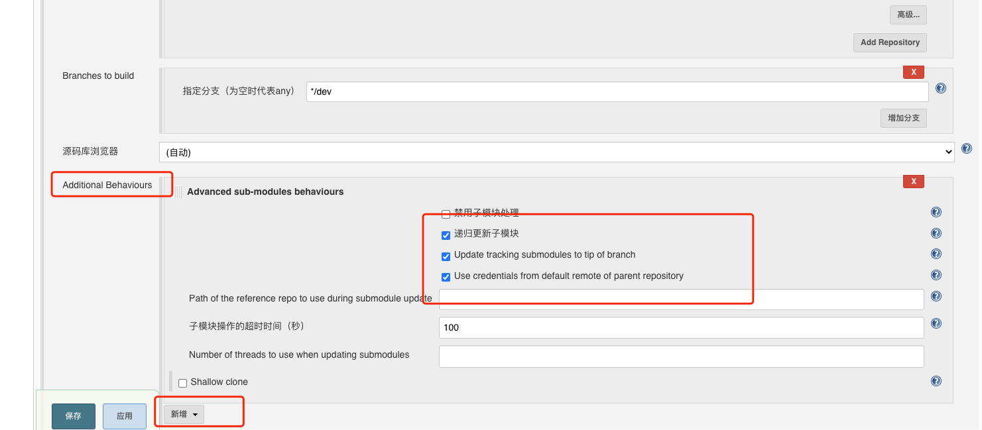Open help for the branch specifier field
The height and width of the screenshot is (430, 982).
tap(940, 88)
